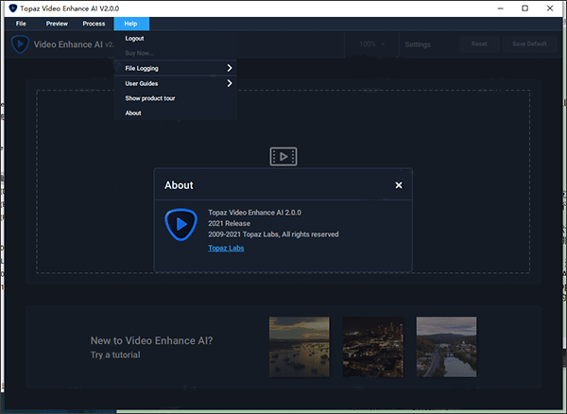The height and width of the screenshot is (414, 567).
Task: Click the 2009-2021 Topaz Labs copyright line
Action: [273, 234]
